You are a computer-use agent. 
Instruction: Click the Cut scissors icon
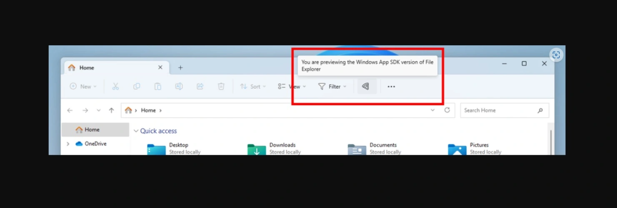(115, 87)
